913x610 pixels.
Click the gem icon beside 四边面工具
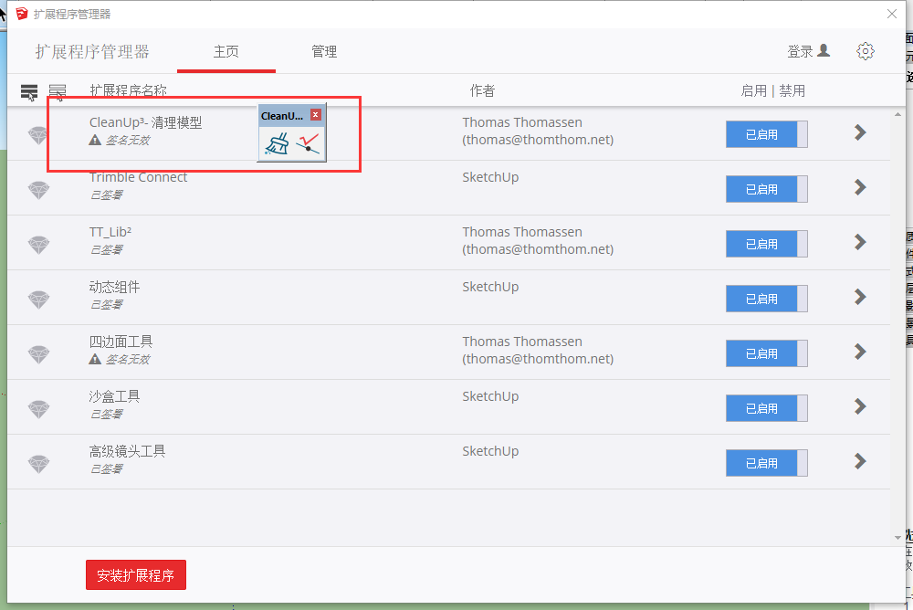click(38, 355)
